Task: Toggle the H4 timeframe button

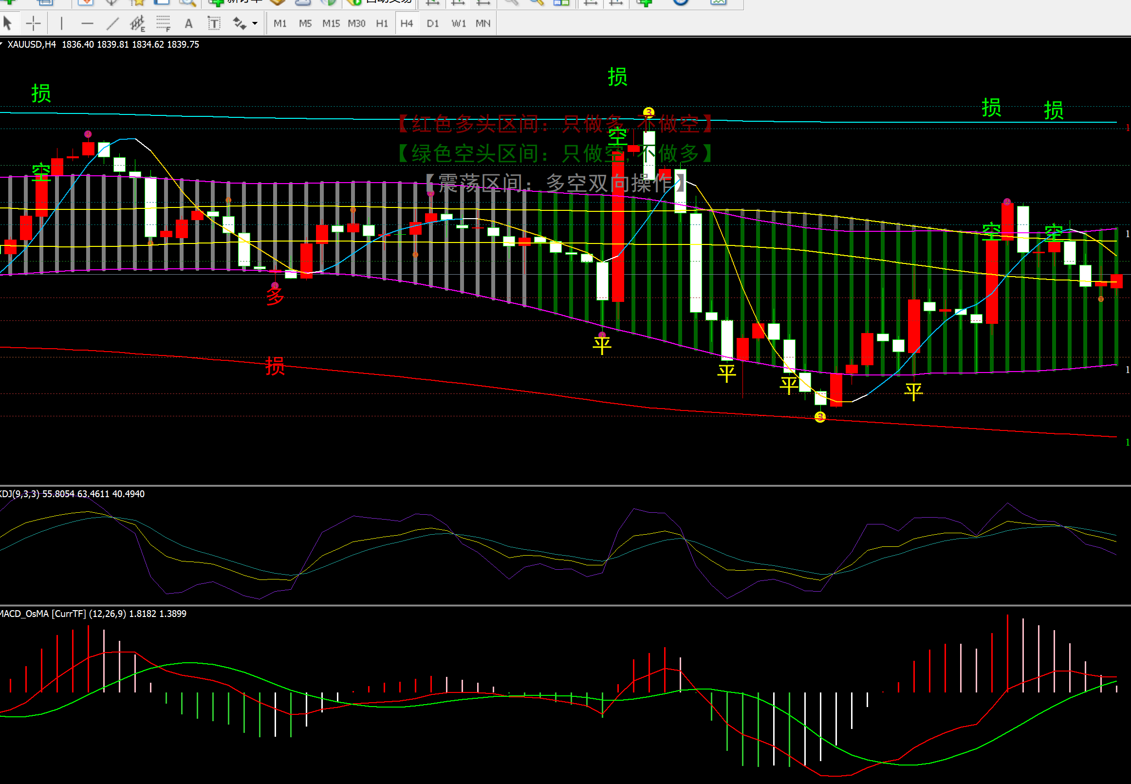Action: tap(407, 23)
